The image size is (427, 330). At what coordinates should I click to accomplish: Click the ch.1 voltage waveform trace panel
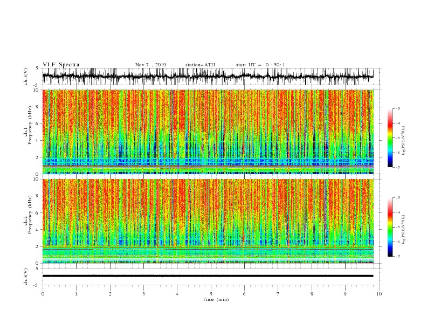(208, 77)
